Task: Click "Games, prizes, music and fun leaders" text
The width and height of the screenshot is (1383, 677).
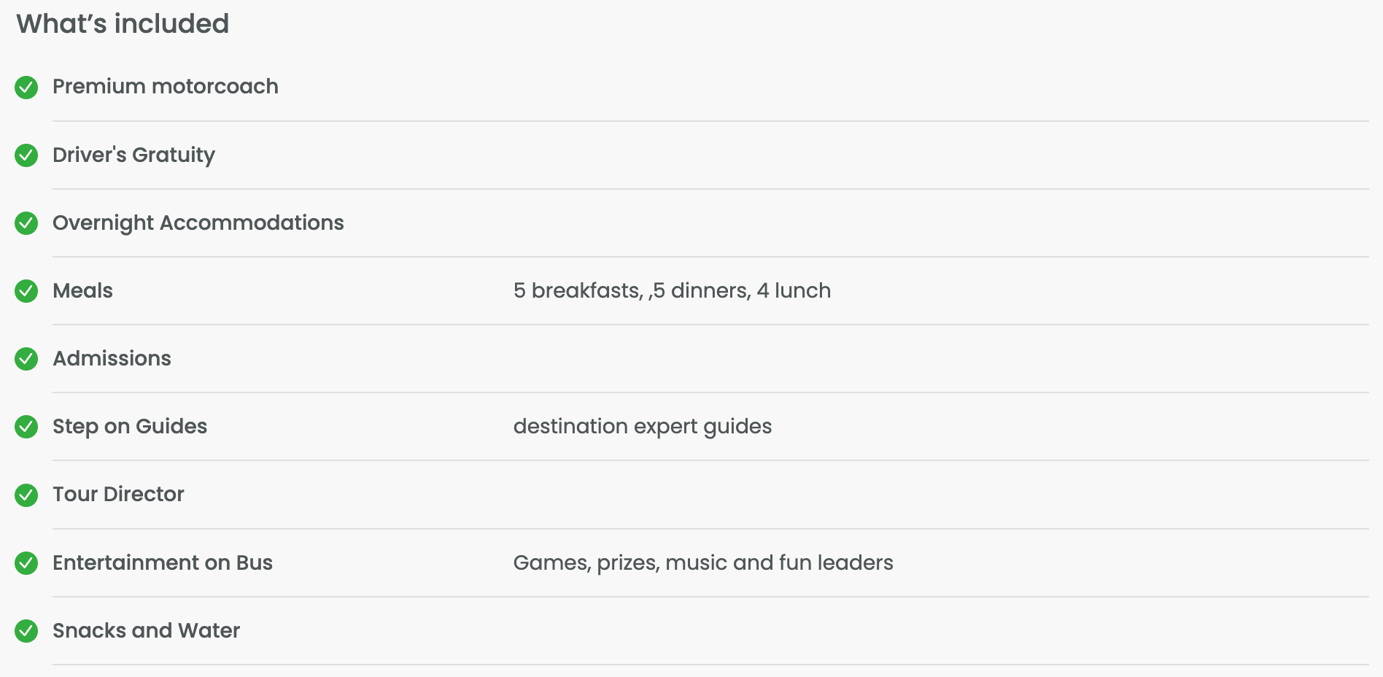Action: tap(703, 562)
